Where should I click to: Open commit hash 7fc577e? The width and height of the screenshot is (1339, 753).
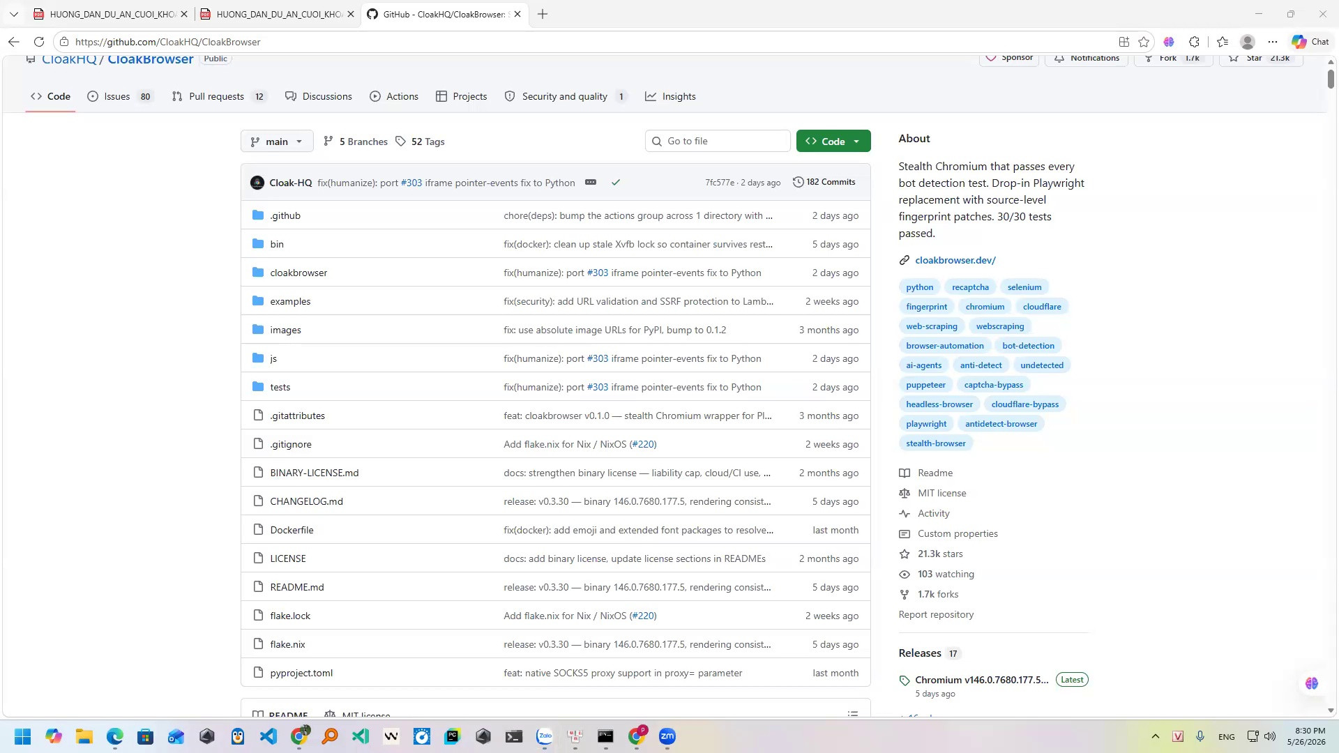[x=720, y=183]
